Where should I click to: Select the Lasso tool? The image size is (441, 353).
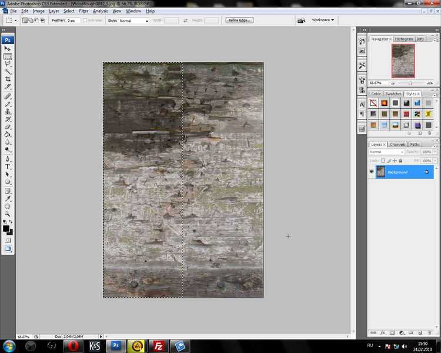(x=8, y=64)
